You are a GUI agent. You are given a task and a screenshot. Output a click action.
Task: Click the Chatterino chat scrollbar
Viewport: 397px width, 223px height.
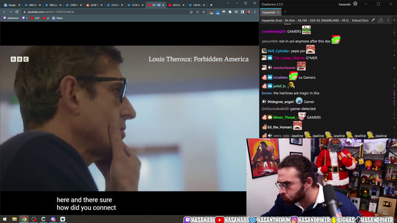coord(395,81)
